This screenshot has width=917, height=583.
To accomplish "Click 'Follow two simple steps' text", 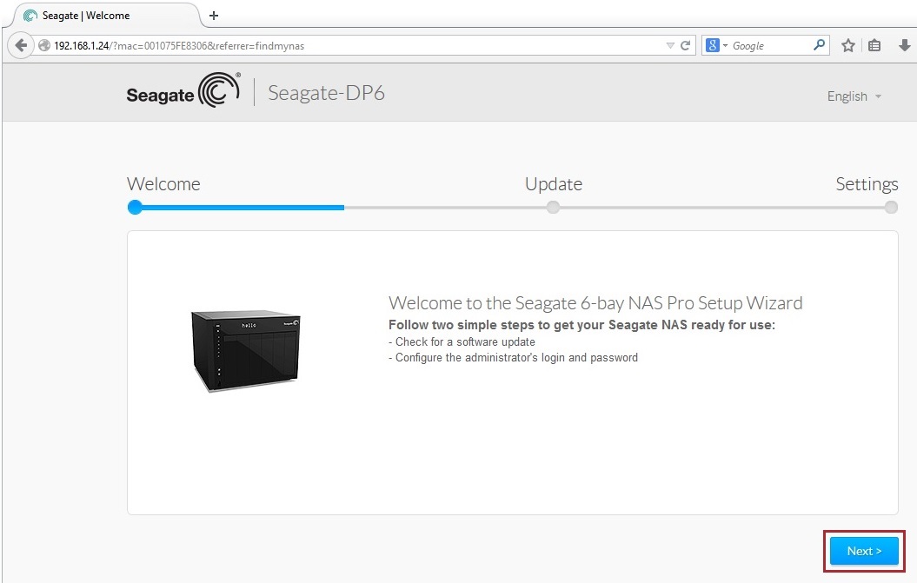I will point(581,325).
